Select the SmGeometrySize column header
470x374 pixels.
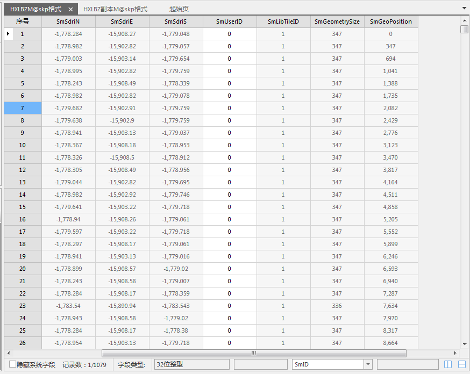[x=337, y=21]
